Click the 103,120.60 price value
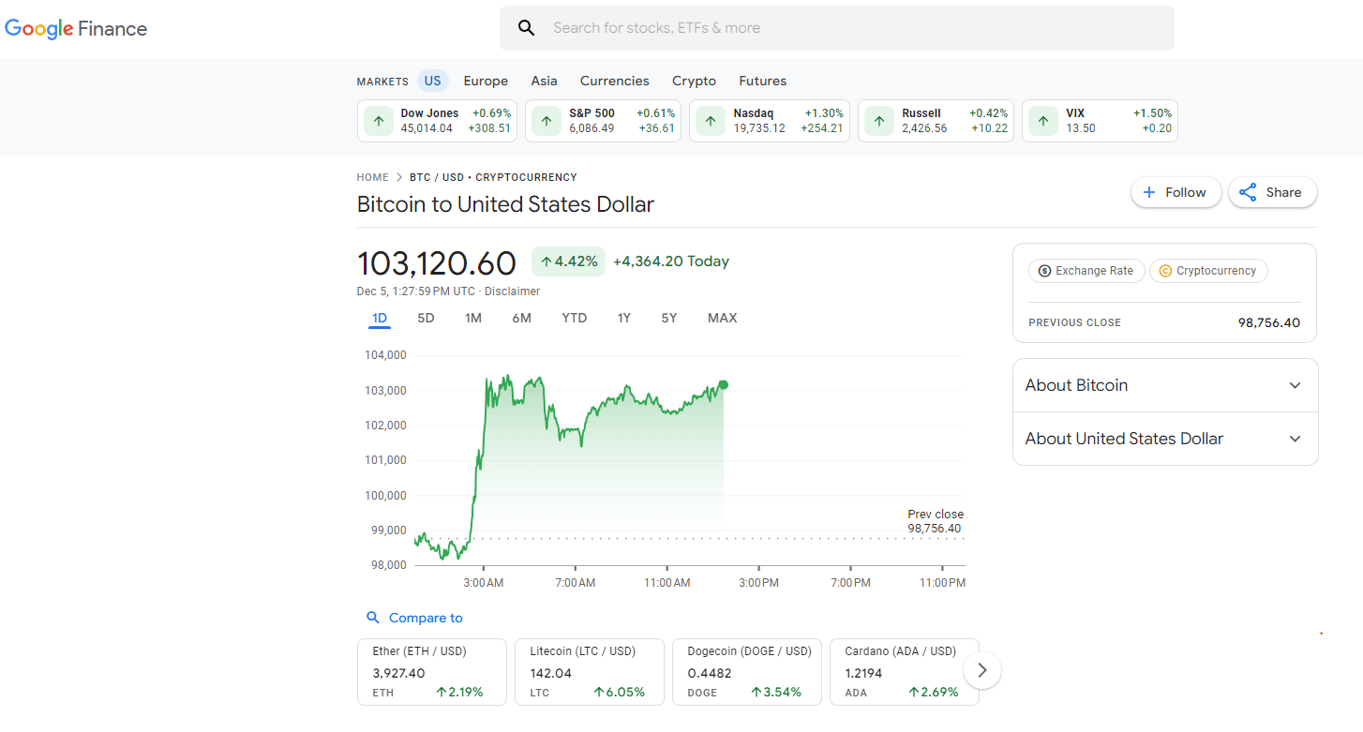The image size is (1363, 732). (437, 263)
